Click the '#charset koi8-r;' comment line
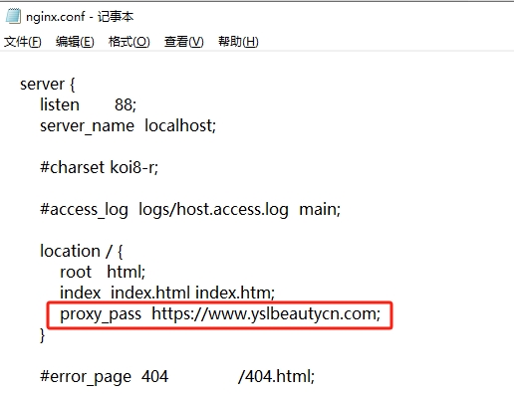The width and height of the screenshot is (514, 394). tap(99, 167)
